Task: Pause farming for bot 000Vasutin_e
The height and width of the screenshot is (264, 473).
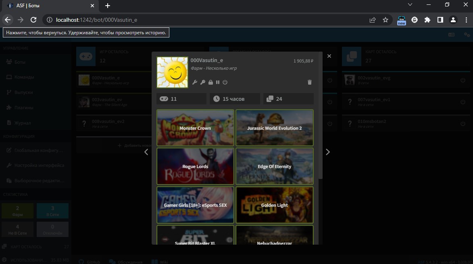Action: tap(218, 82)
